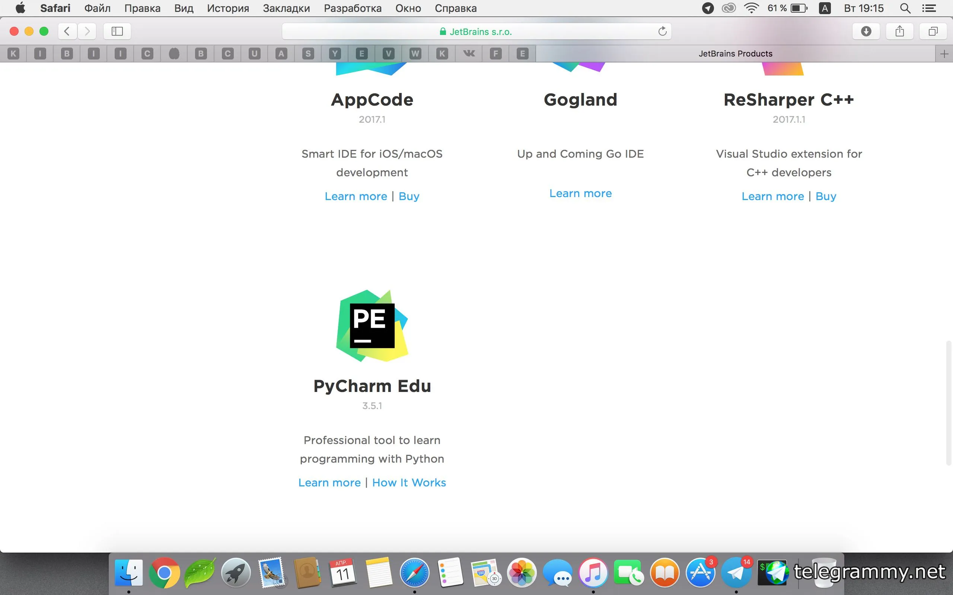Viewport: 953px width, 595px height.
Task: Click the page vertical scrollbar
Action: [949, 403]
